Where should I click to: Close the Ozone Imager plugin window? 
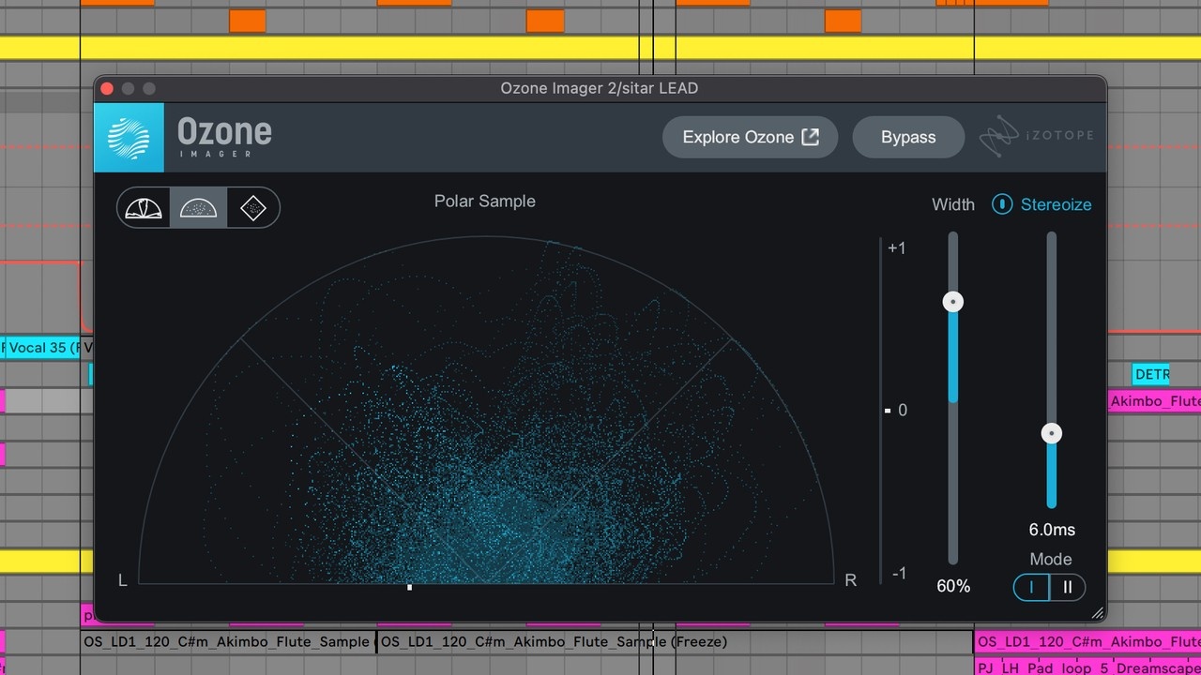[x=107, y=88]
